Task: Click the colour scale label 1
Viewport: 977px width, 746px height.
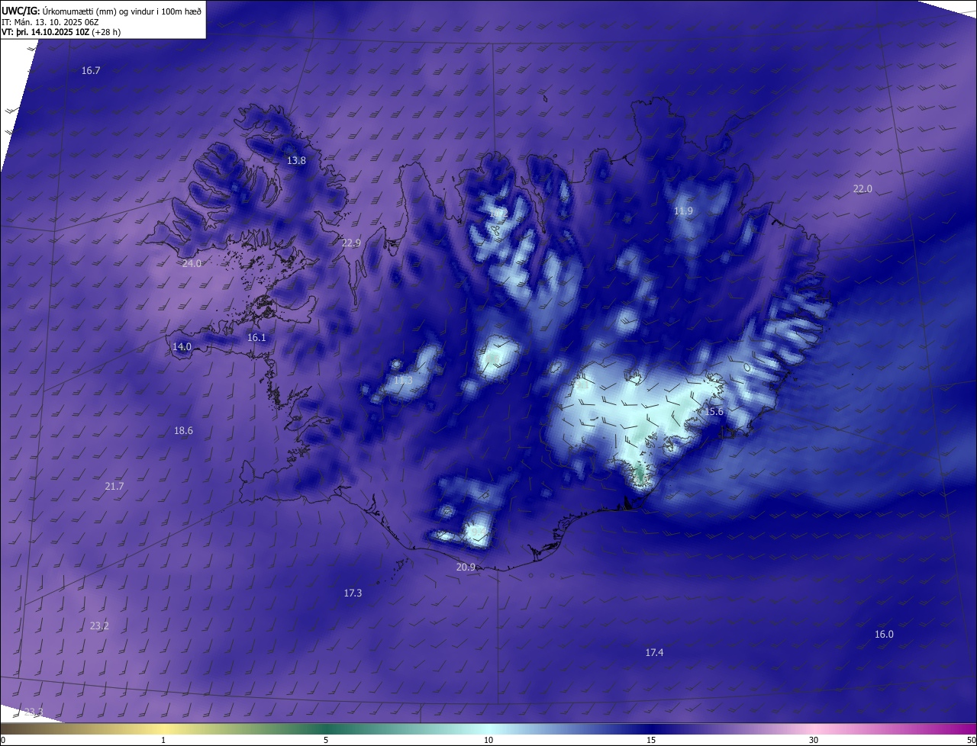Action: (x=163, y=741)
